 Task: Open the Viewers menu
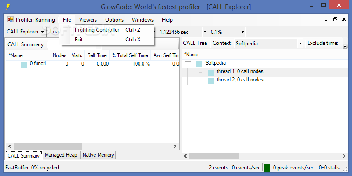88,20
